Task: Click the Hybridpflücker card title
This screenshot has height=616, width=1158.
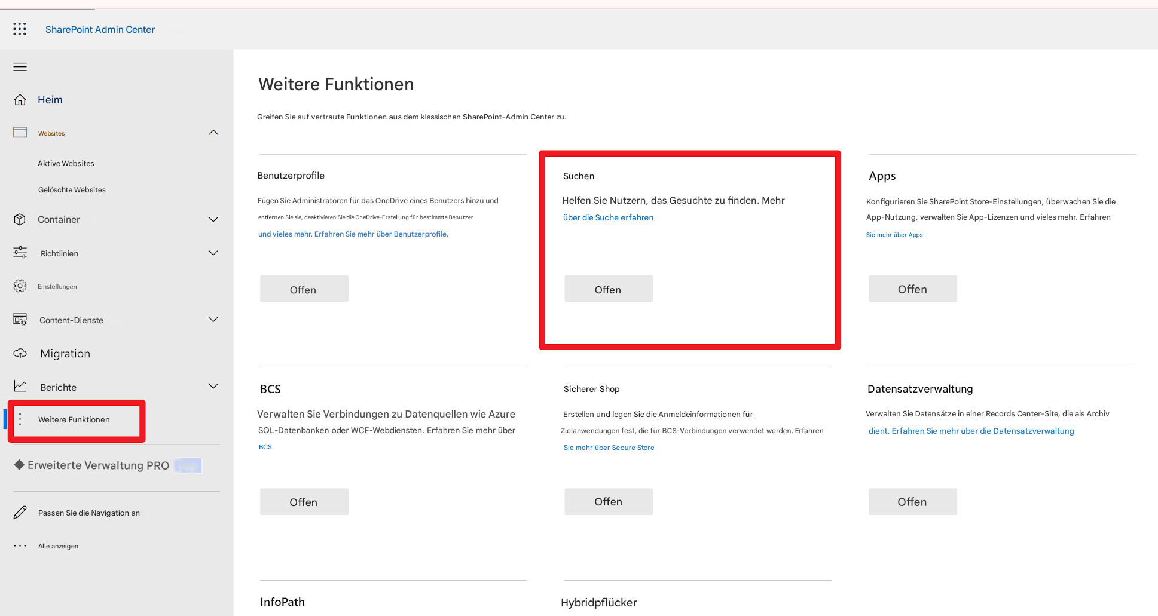Action: (x=598, y=602)
